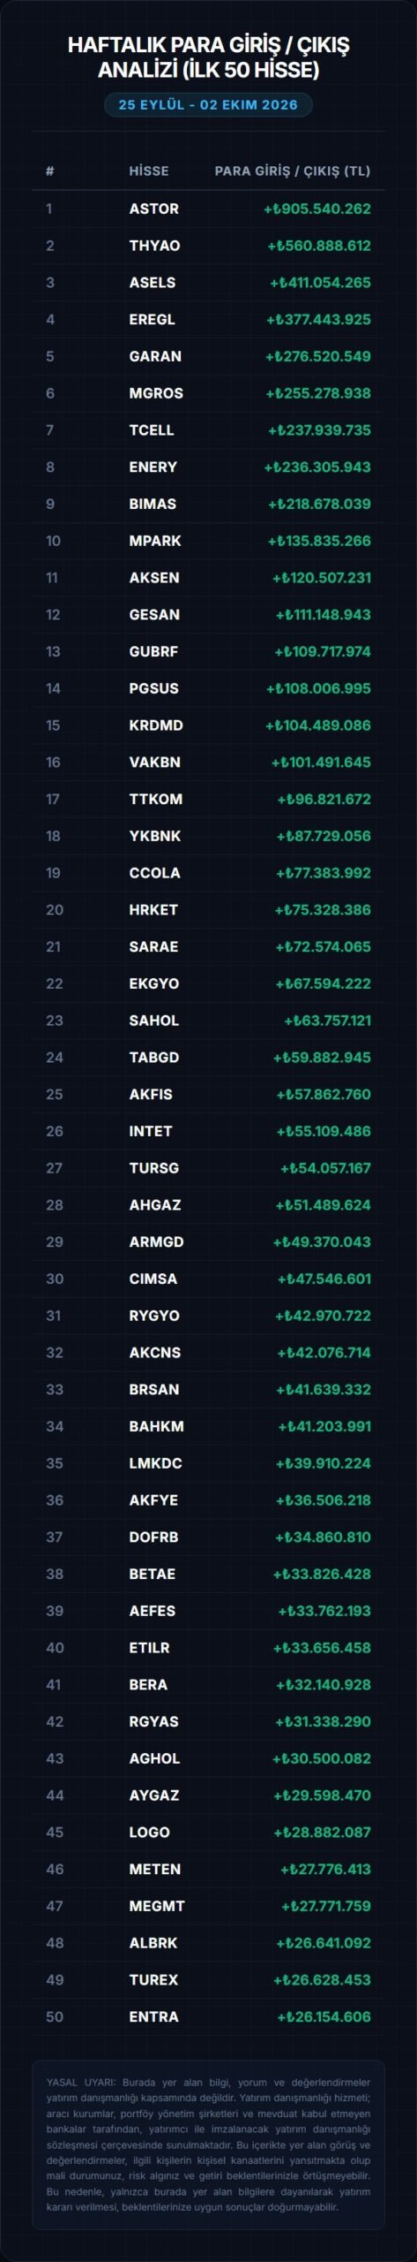Click the AYGAZ inflow value
The image size is (417, 2262).
[322, 1795]
